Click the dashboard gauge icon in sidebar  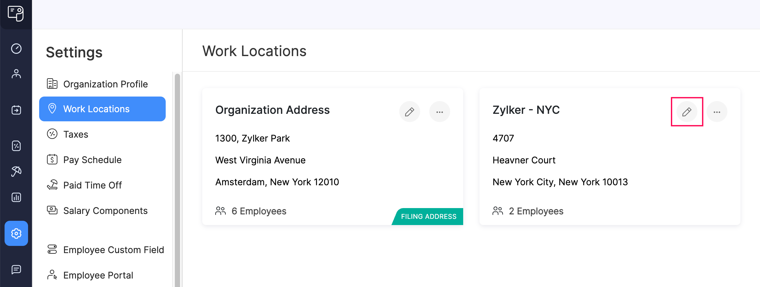click(x=16, y=49)
